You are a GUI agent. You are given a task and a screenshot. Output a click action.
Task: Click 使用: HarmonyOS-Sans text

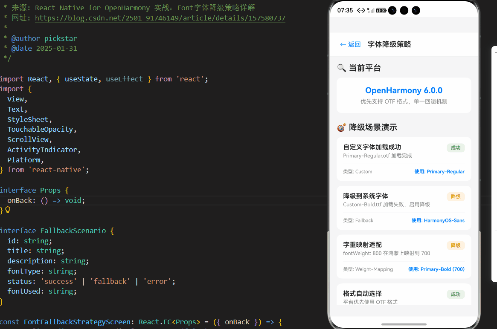pos(438,220)
